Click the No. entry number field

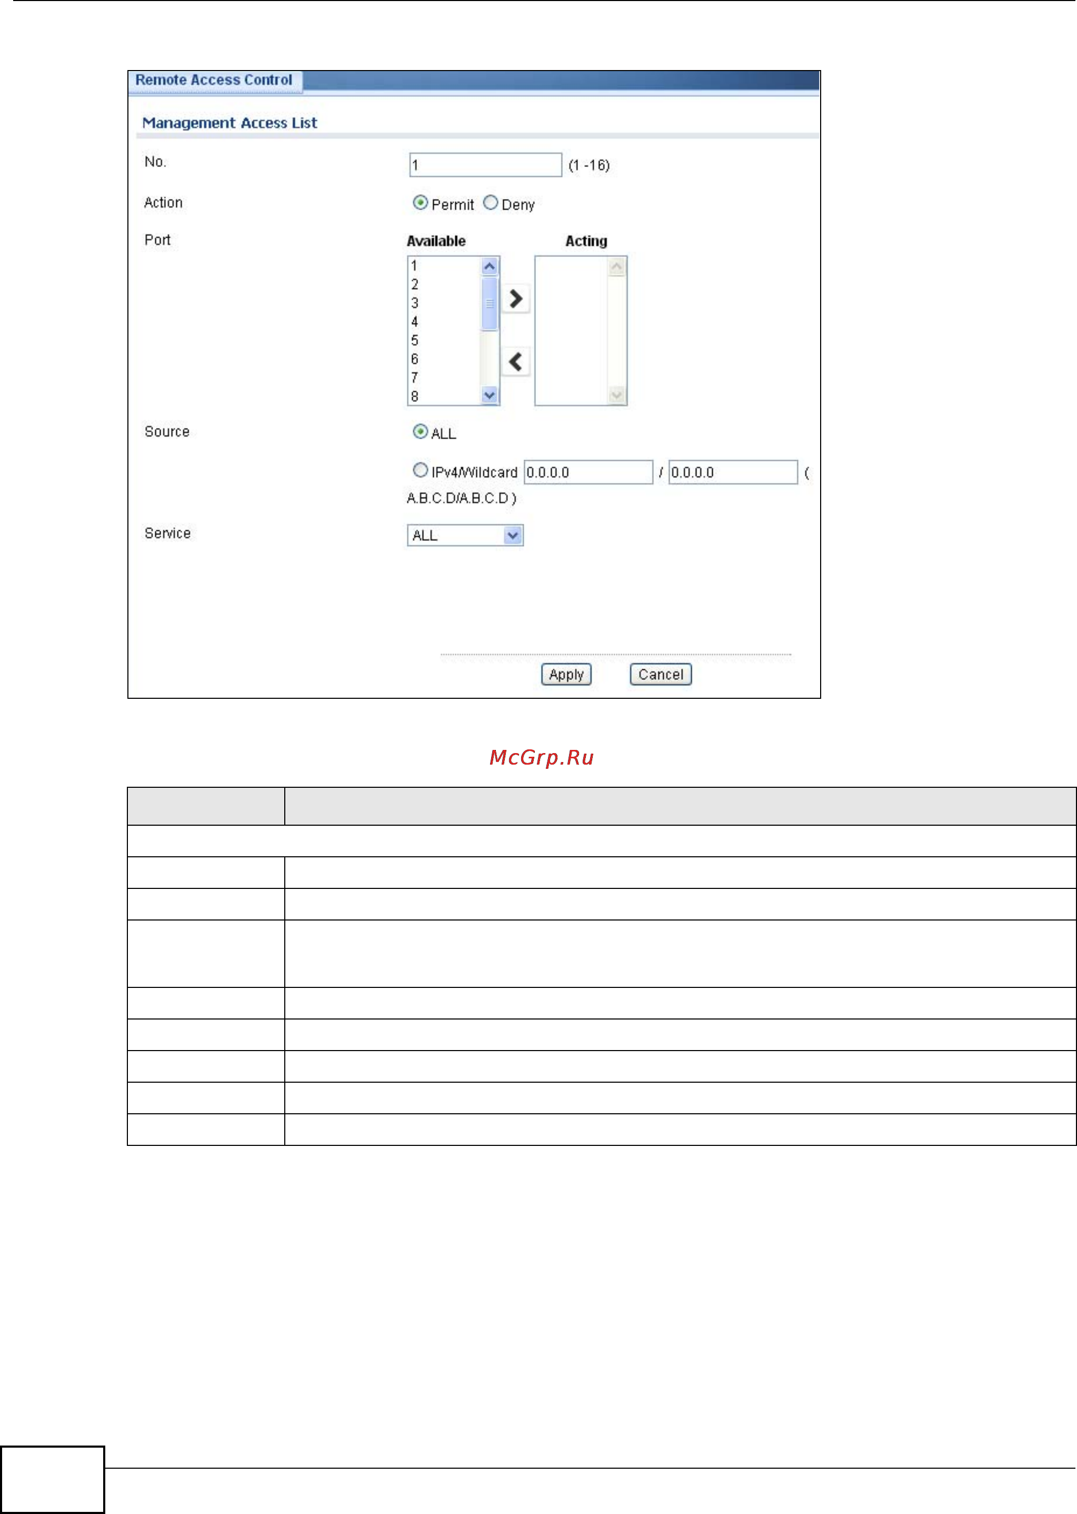(x=485, y=165)
